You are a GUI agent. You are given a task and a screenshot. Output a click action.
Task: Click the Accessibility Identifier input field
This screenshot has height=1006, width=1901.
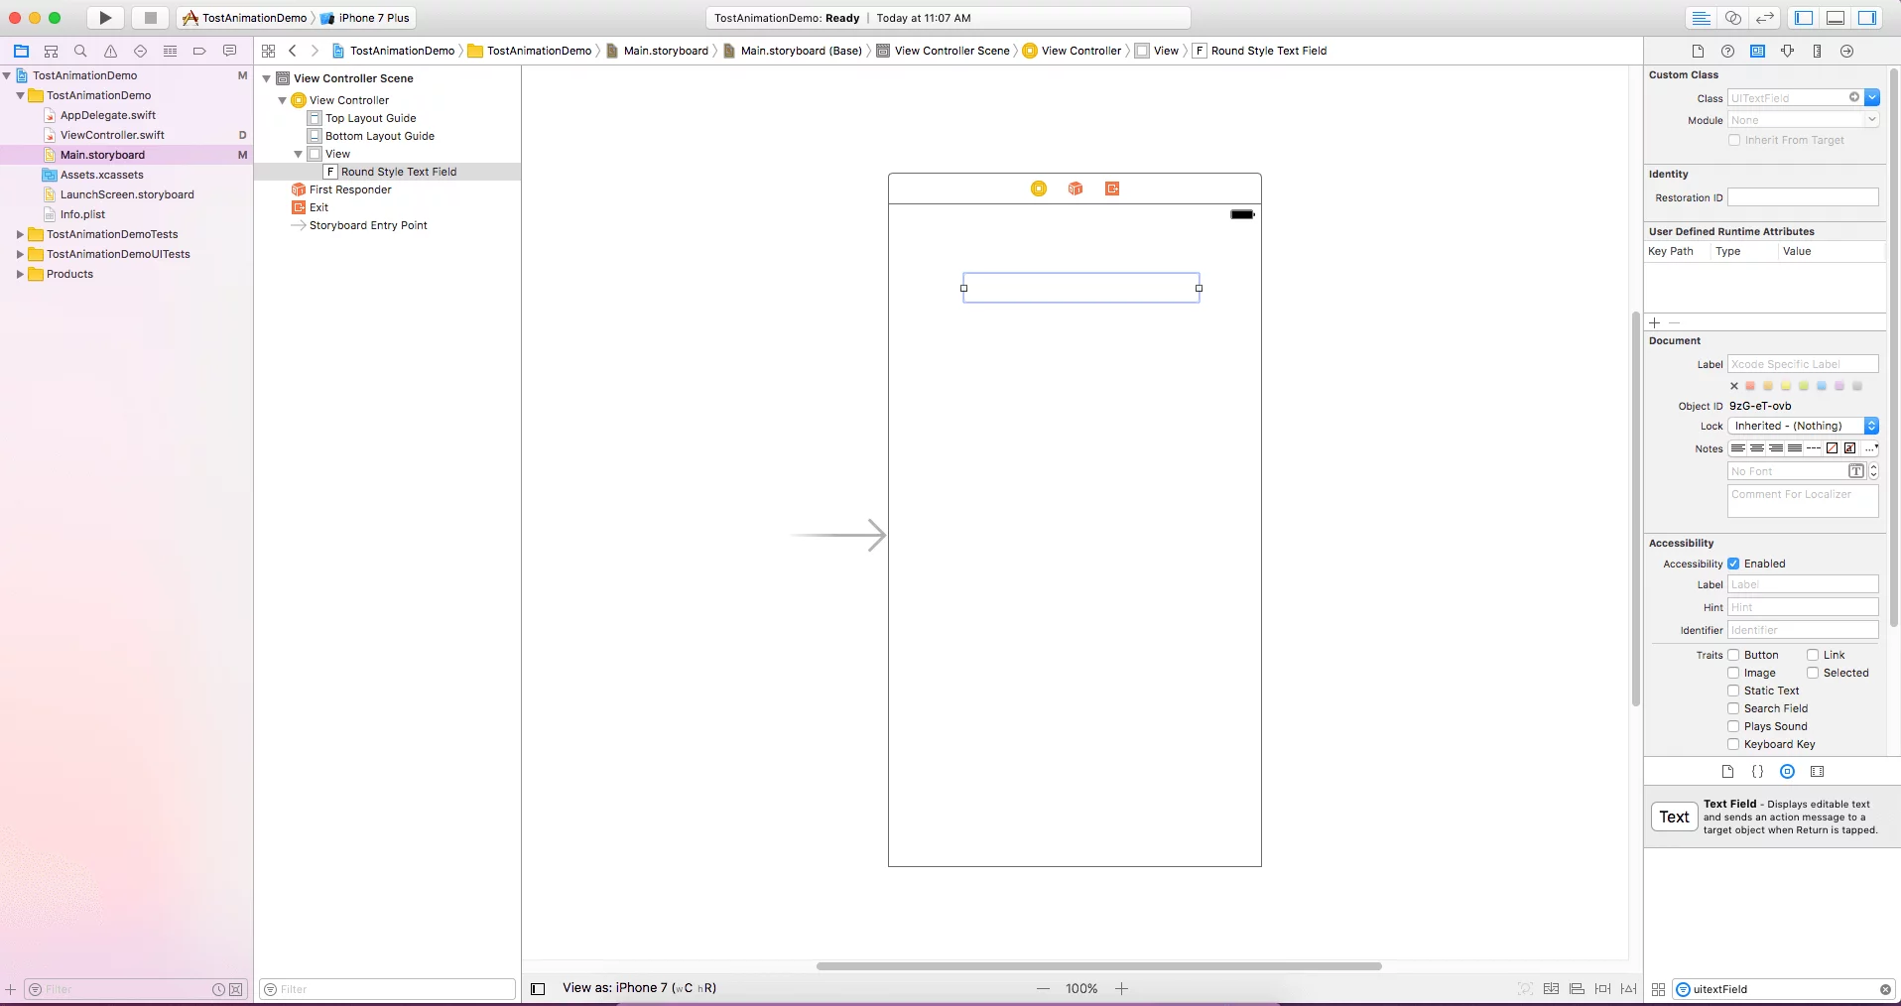1802,630
